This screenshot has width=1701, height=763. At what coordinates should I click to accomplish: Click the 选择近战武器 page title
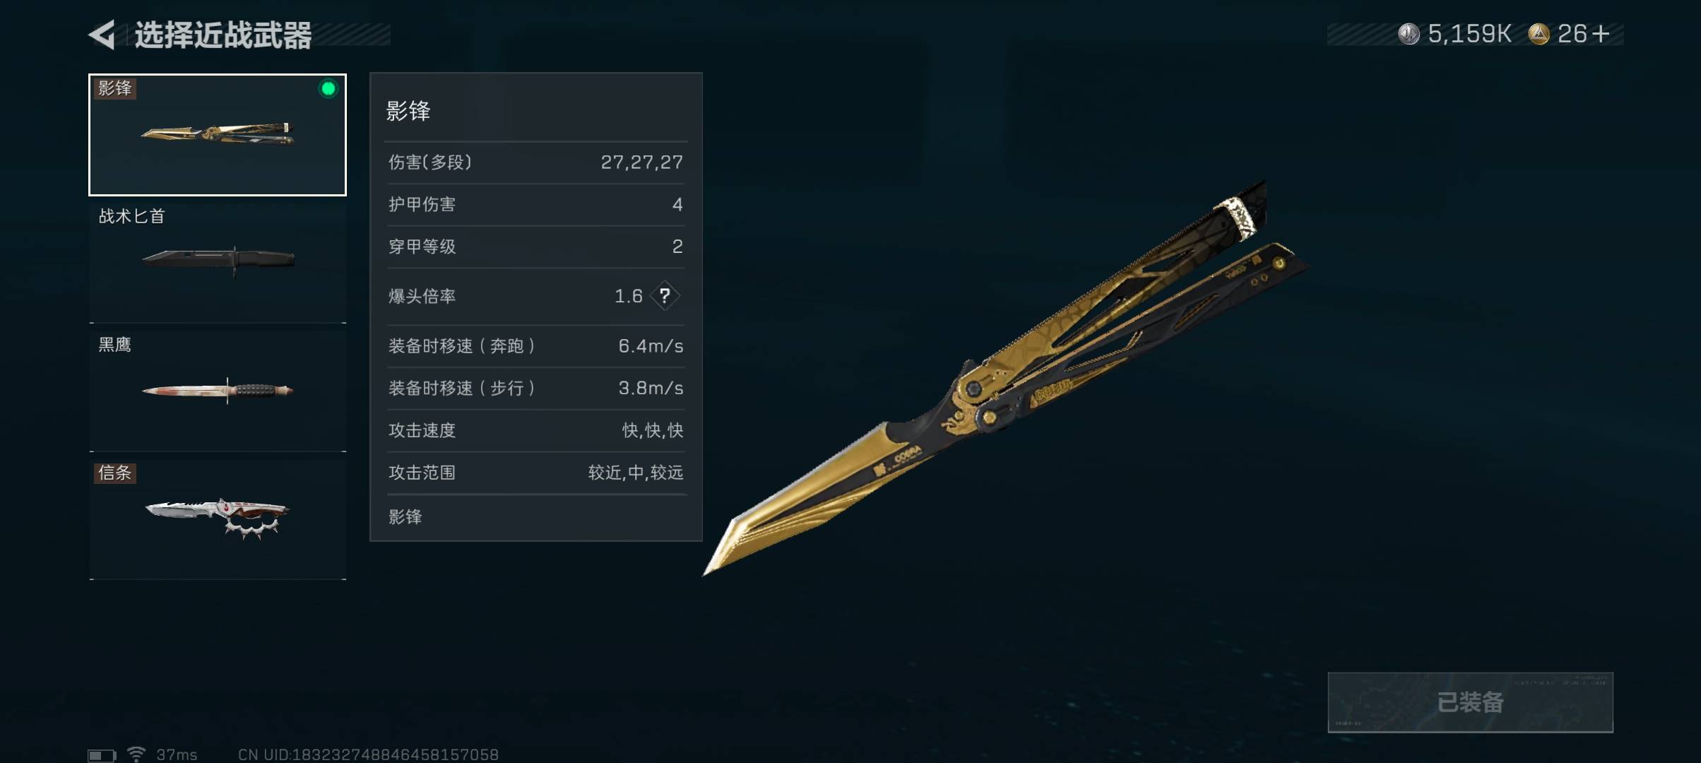tap(223, 35)
